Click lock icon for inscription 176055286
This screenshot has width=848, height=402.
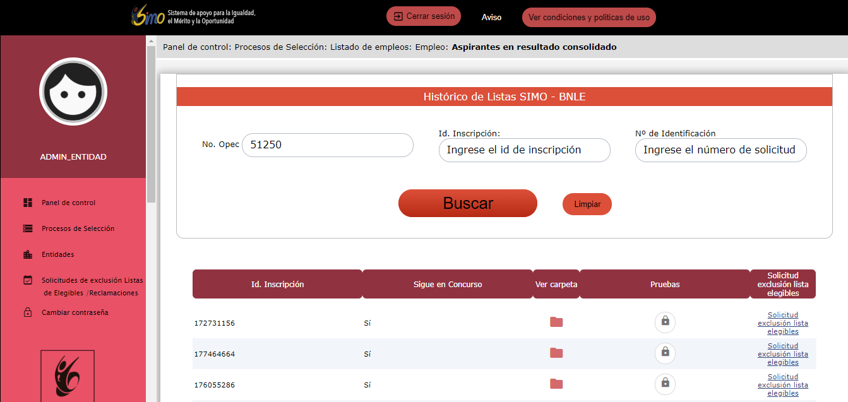pos(665,384)
